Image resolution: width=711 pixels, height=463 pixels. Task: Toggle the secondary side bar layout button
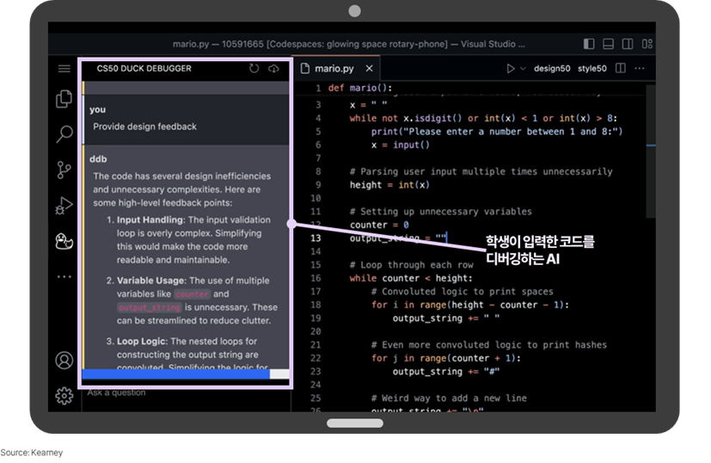coord(627,43)
